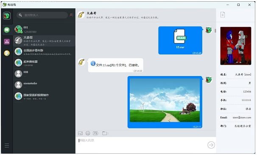Open the yellow notes sidebar tab
Screen dimensions: 257x155
[x=7, y=53]
